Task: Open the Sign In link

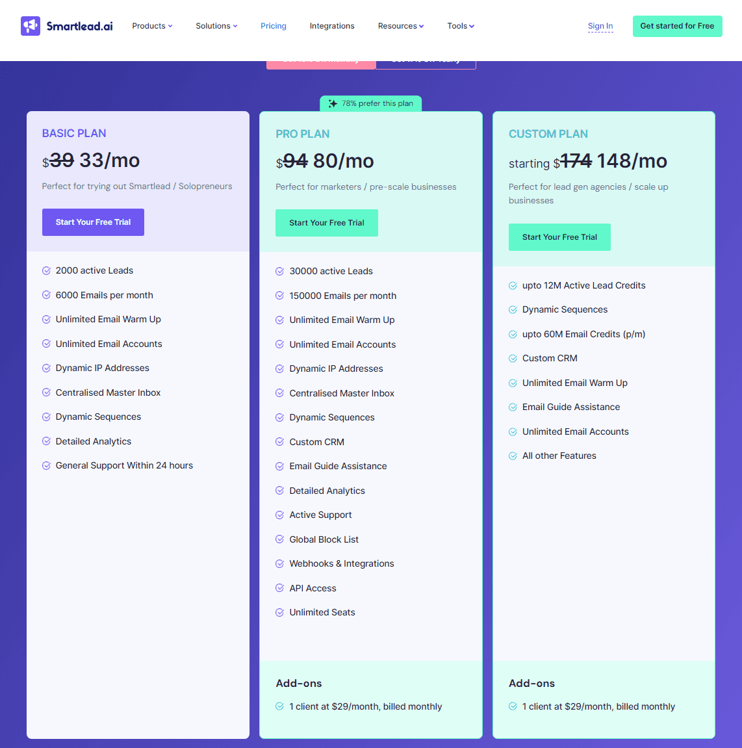Action: click(x=600, y=26)
